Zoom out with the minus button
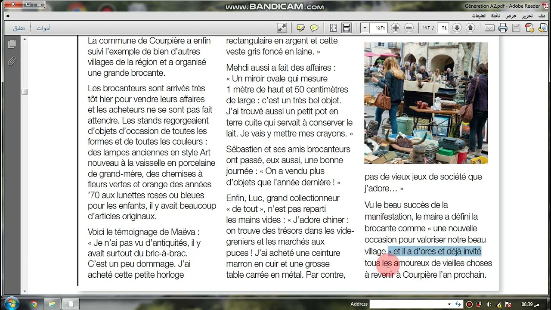The image size is (551, 310). [409, 28]
